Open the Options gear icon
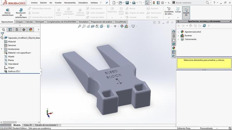Image resolution: width=232 pixels, height=130 pixels. point(162,3)
